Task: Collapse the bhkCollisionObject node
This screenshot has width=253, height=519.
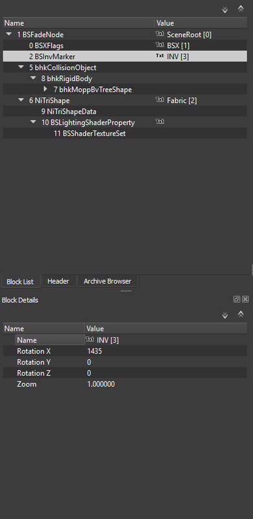Action: (x=21, y=67)
